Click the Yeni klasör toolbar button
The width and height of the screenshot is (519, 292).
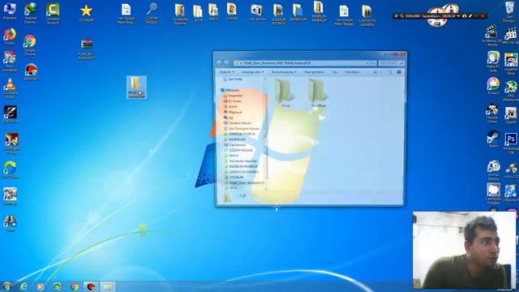tap(353, 72)
